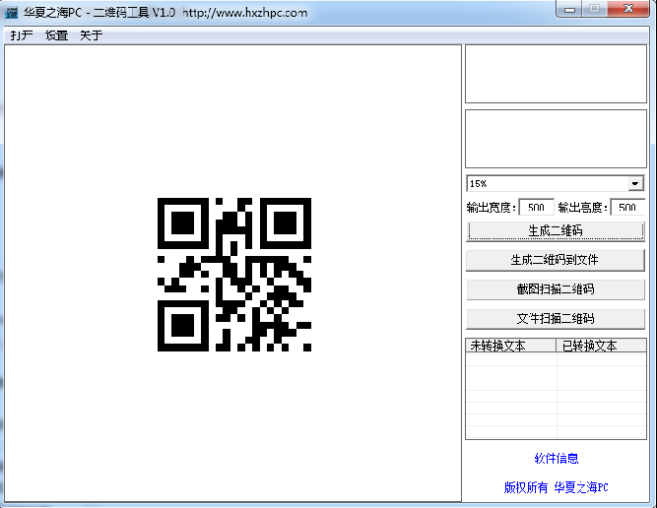Click the app icon in title bar
This screenshot has height=508, width=657.
pos(11,12)
